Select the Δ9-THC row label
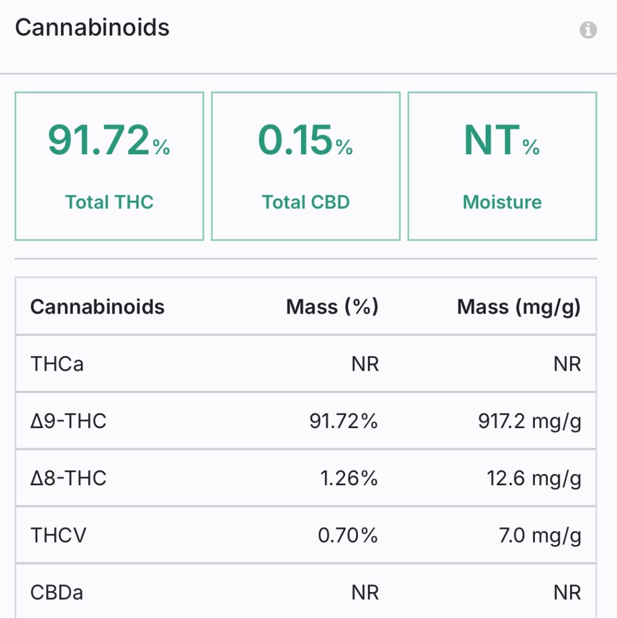The height and width of the screenshot is (618, 617). click(68, 421)
